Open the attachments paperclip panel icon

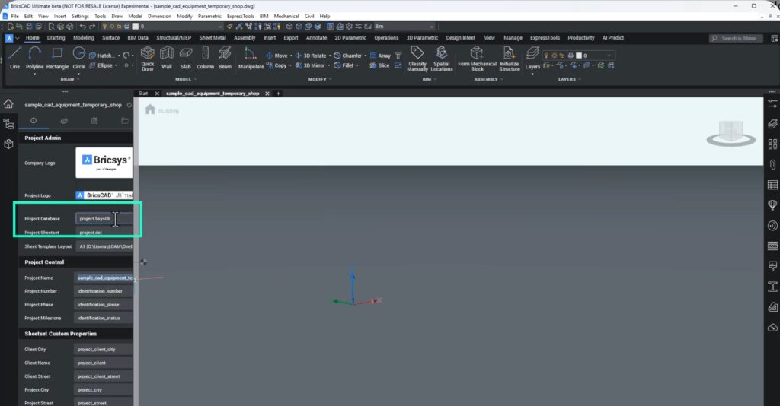(772, 164)
